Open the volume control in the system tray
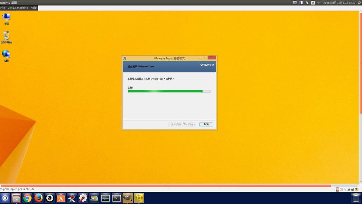Screen dimensions: 362x204 click(319, 2)
